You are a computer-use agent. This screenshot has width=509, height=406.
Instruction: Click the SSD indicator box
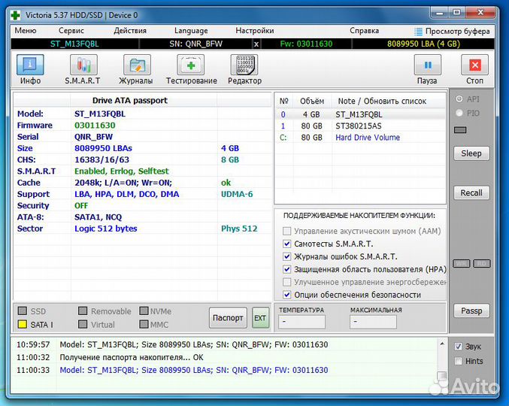coord(23,311)
